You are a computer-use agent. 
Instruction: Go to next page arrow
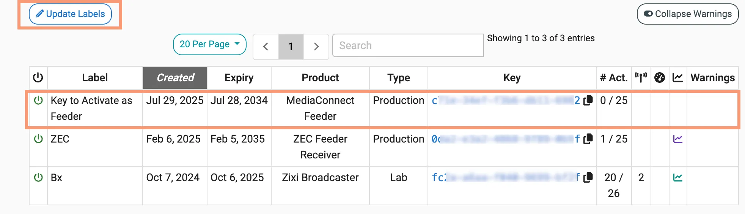(316, 47)
